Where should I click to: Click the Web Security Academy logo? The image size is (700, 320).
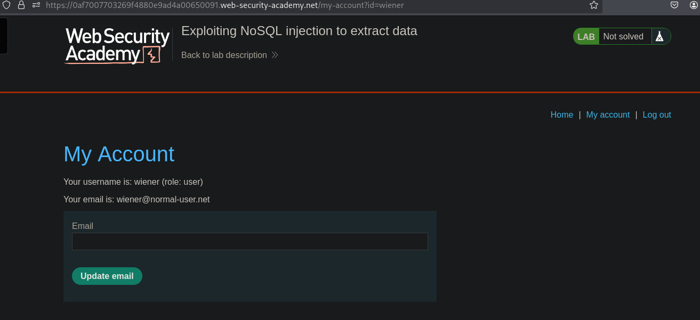point(117,45)
